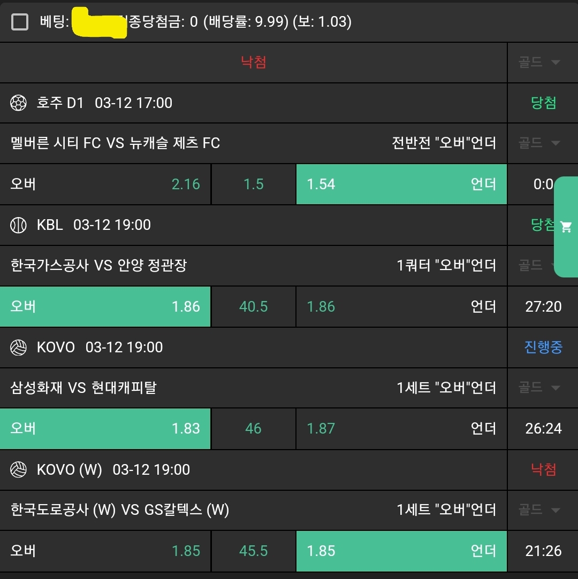Select 언더 1.54 for 멜버른 시티 match

click(x=401, y=184)
